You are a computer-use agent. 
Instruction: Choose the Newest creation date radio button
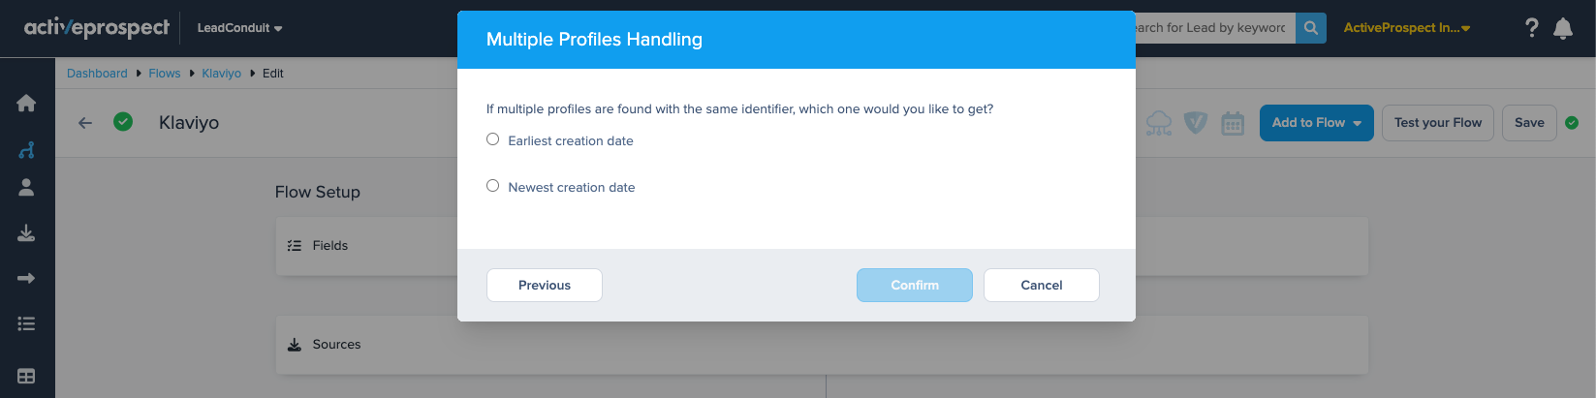pyautogui.click(x=493, y=186)
